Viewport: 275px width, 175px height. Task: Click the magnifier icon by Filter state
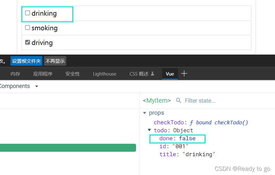coord(178,101)
